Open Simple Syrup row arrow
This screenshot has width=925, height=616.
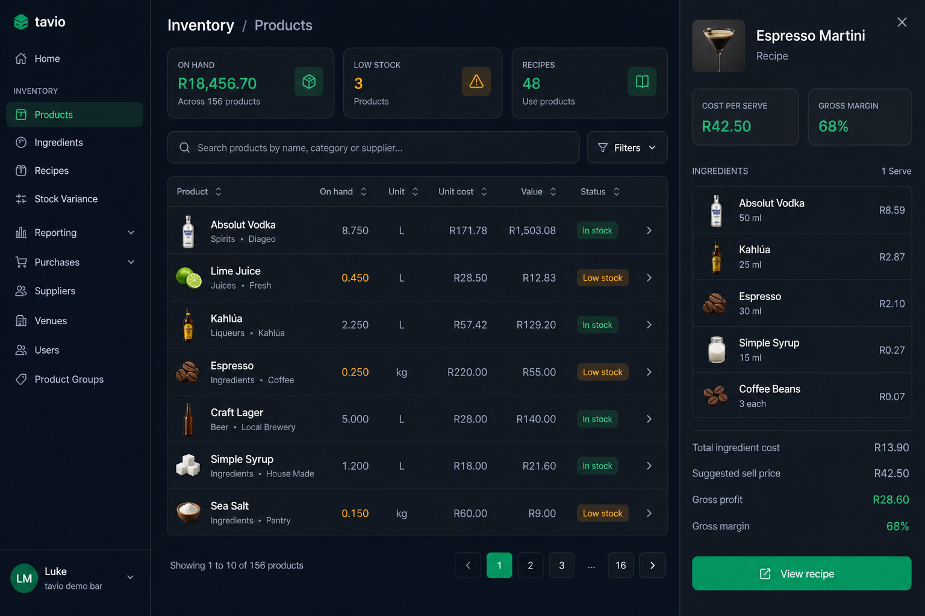pyautogui.click(x=649, y=466)
